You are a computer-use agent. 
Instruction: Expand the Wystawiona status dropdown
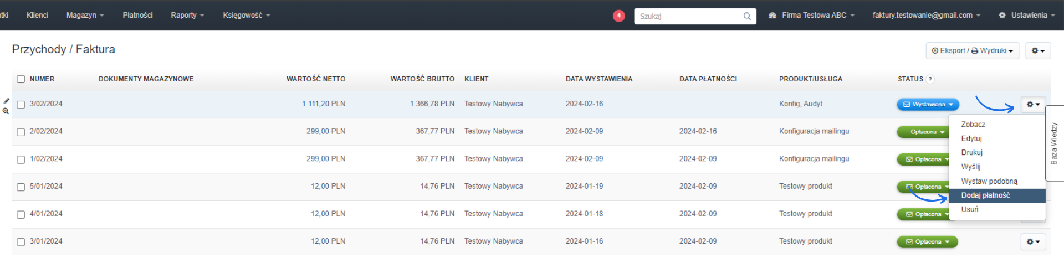click(x=928, y=104)
